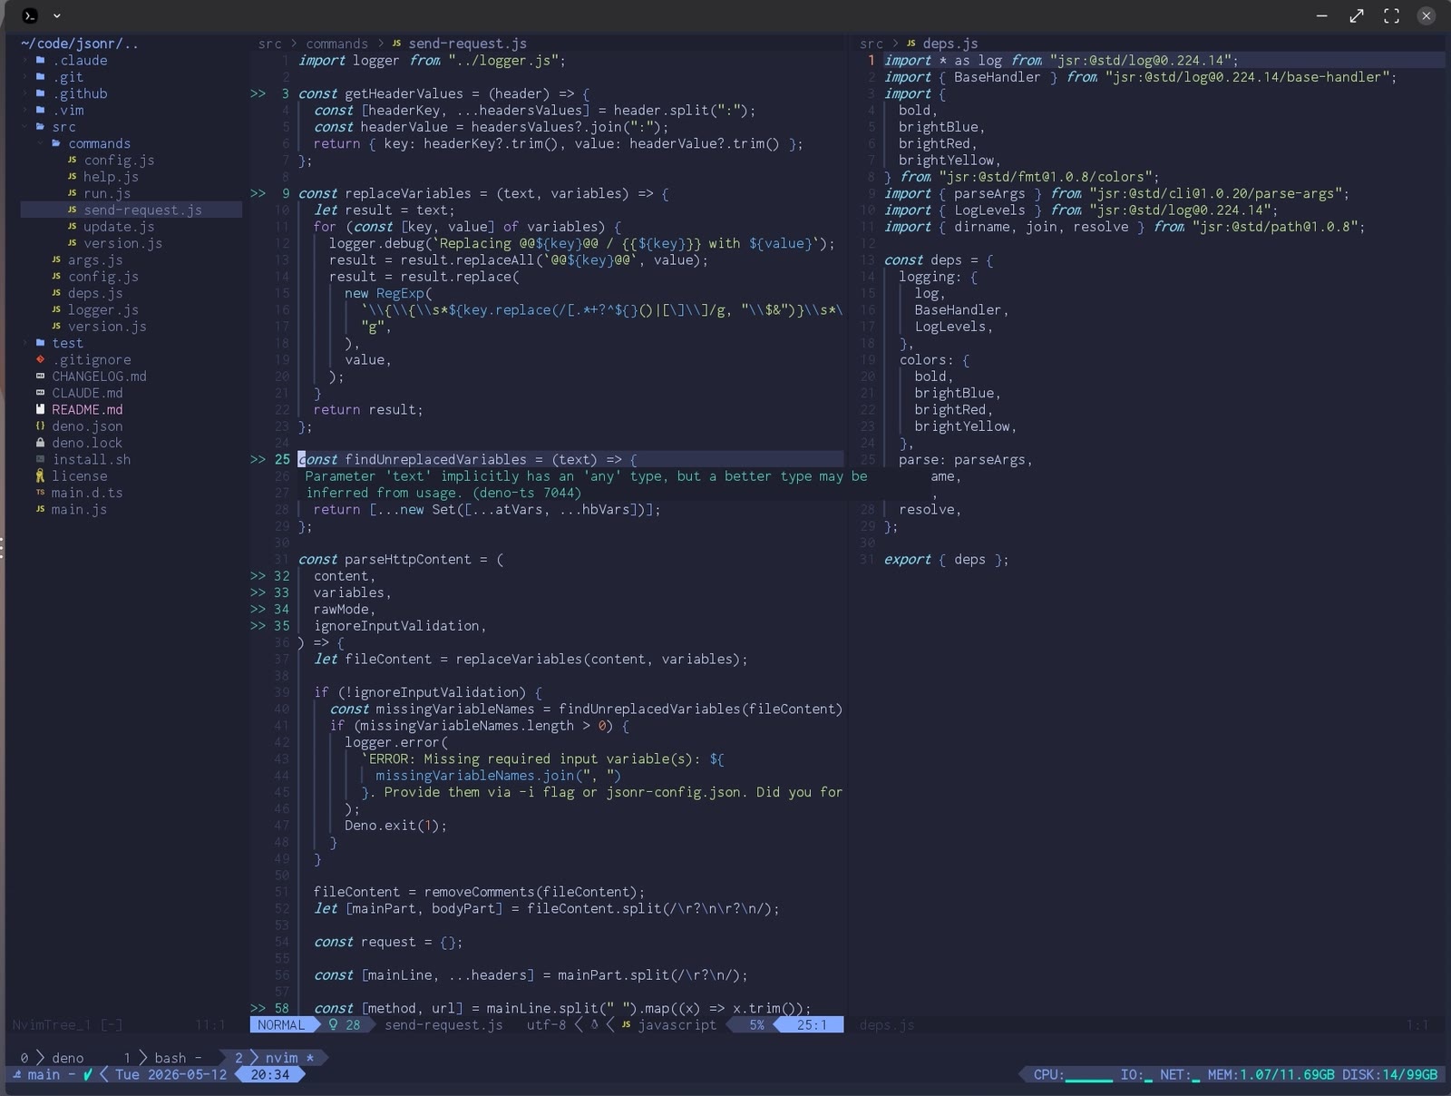1451x1096 pixels.
Task: Toggle fullscreen with the corner-brackets icon
Action: click(1391, 15)
